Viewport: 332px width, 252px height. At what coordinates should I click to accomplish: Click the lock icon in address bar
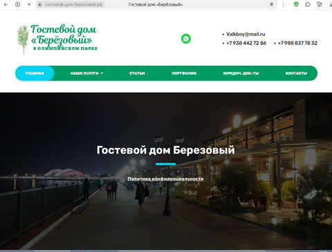pos(39,4)
